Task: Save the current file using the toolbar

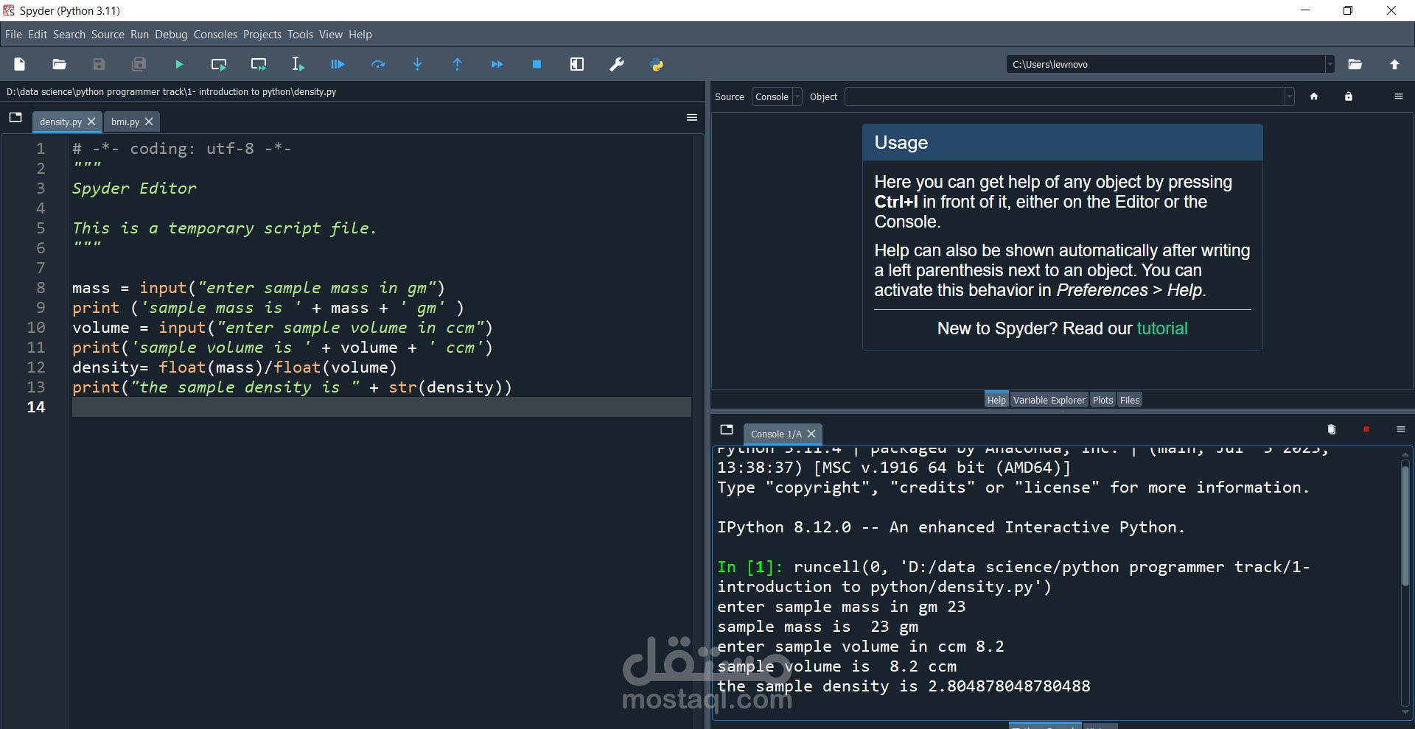Action: 99,65
